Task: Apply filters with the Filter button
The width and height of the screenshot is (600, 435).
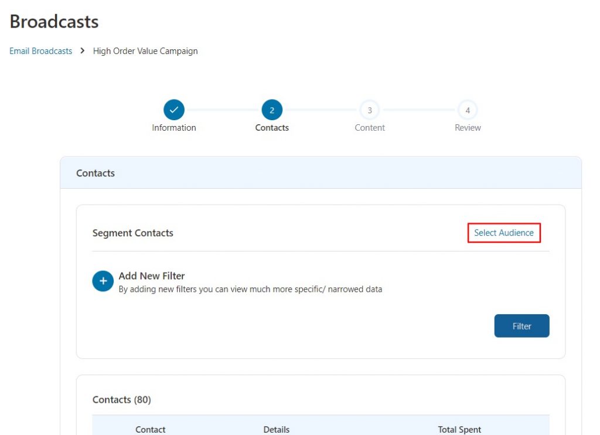Action: click(x=522, y=326)
